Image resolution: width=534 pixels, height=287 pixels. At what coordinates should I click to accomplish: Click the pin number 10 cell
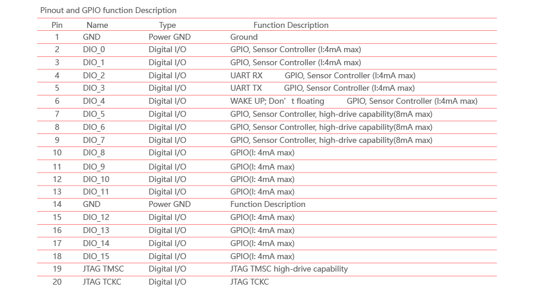coord(57,152)
